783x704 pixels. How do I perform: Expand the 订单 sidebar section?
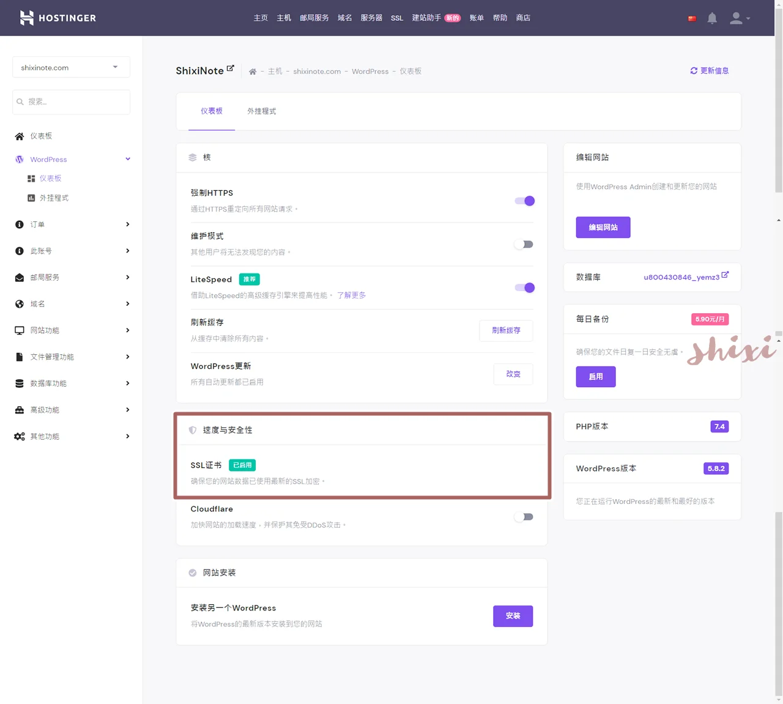point(128,224)
